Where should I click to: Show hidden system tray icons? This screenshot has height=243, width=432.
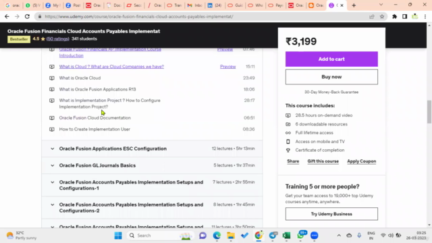[339, 236]
